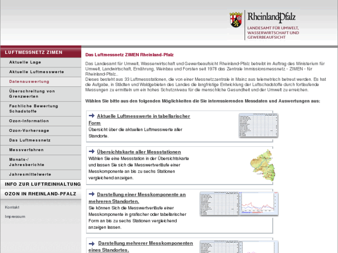Click the RheinlandPfalz wordmark in header

[x=271, y=17]
